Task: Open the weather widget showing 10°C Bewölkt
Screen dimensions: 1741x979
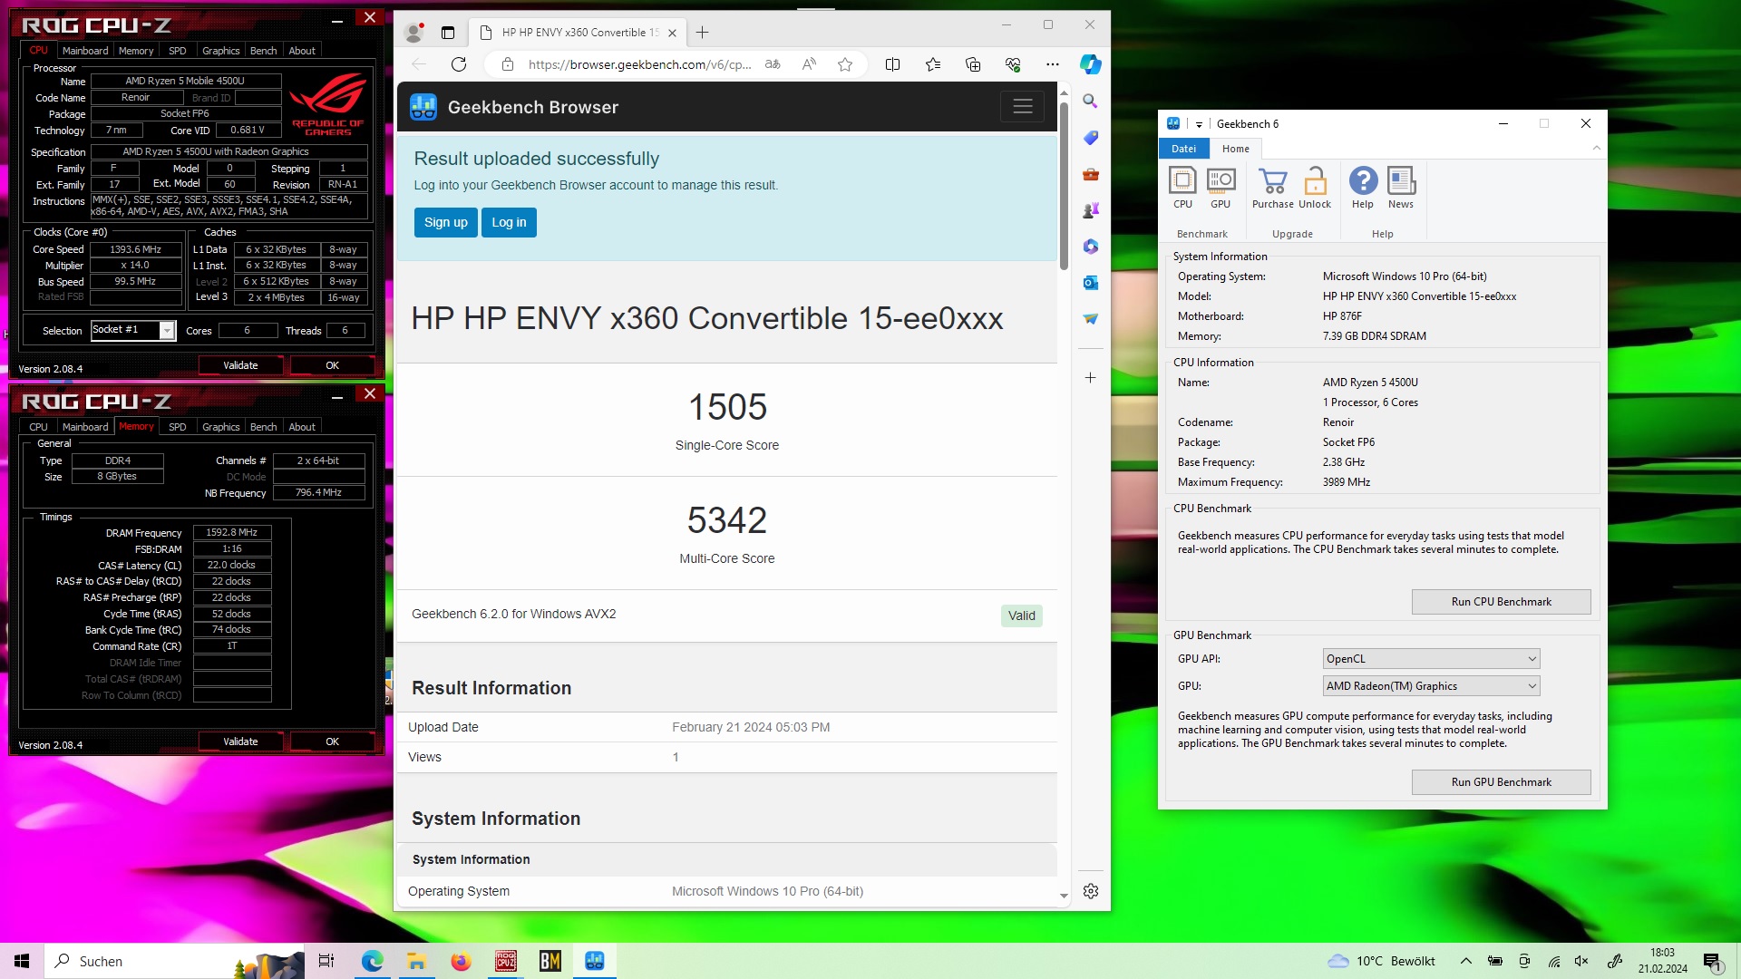Action: pyautogui.click(x=1381, y=961)
